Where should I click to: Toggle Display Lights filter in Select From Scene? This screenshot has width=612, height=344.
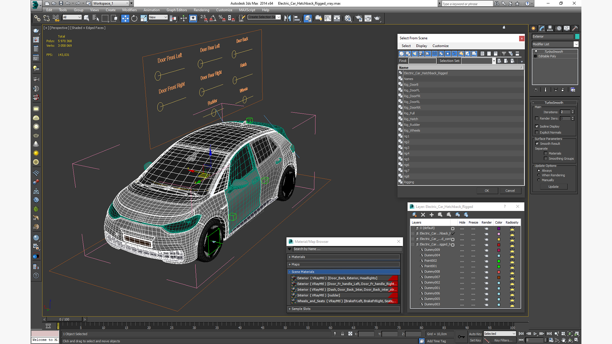click(x=415, y=54)
